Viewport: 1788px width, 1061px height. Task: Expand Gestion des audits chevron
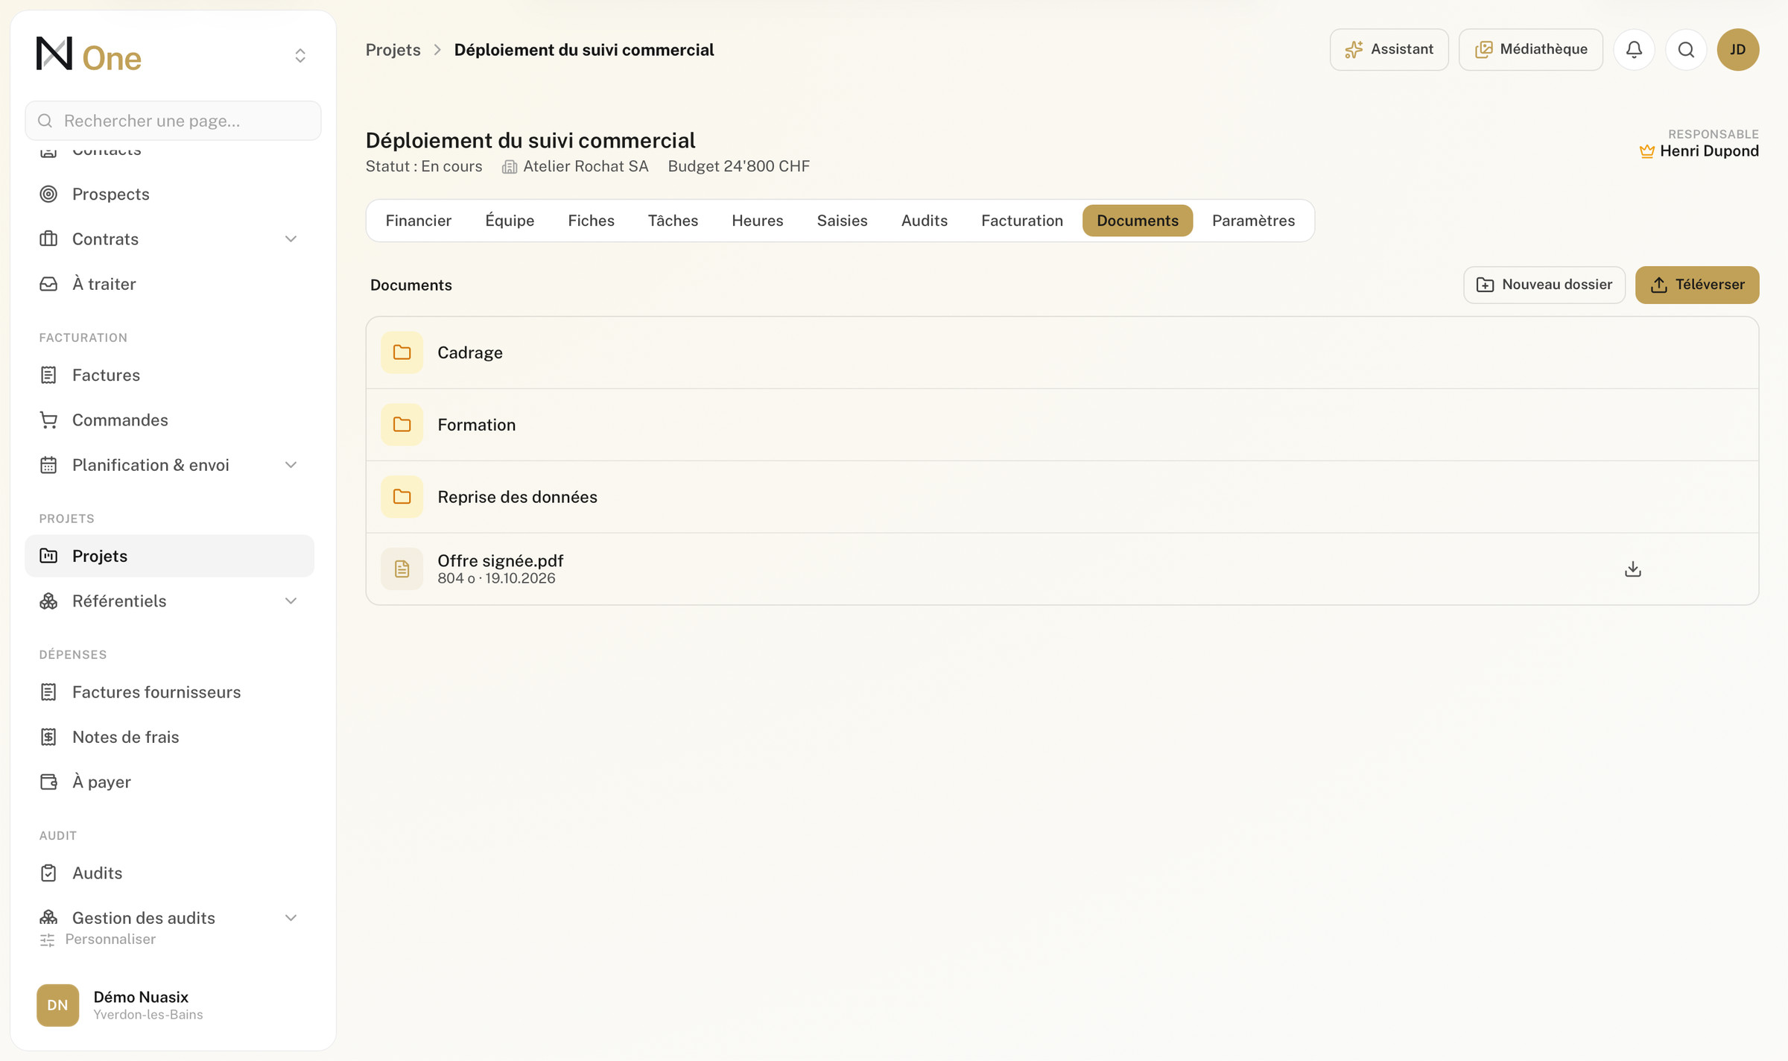(291, 918)
